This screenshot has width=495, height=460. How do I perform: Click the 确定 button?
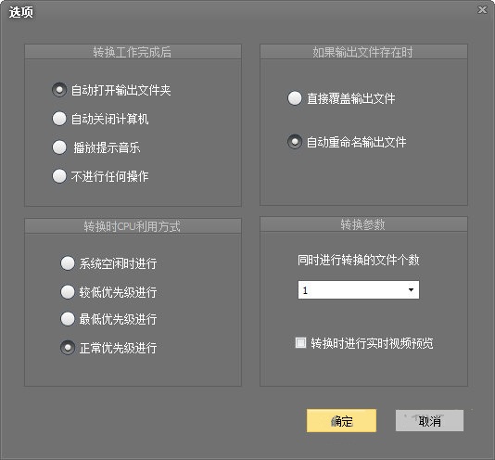pos(341,420)
